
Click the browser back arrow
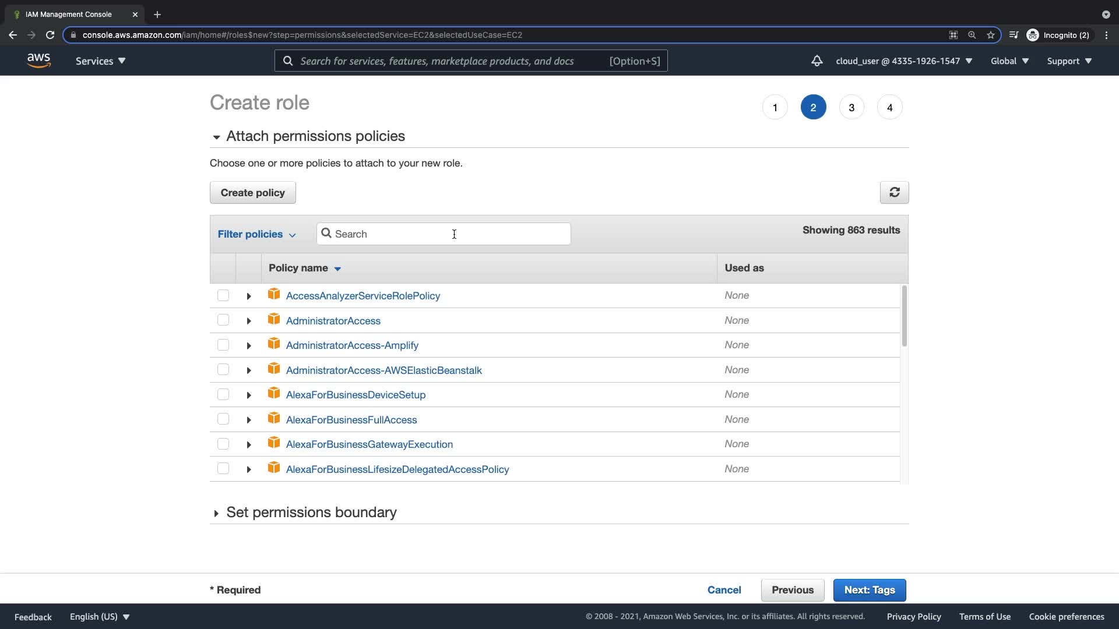click(13, 35)
